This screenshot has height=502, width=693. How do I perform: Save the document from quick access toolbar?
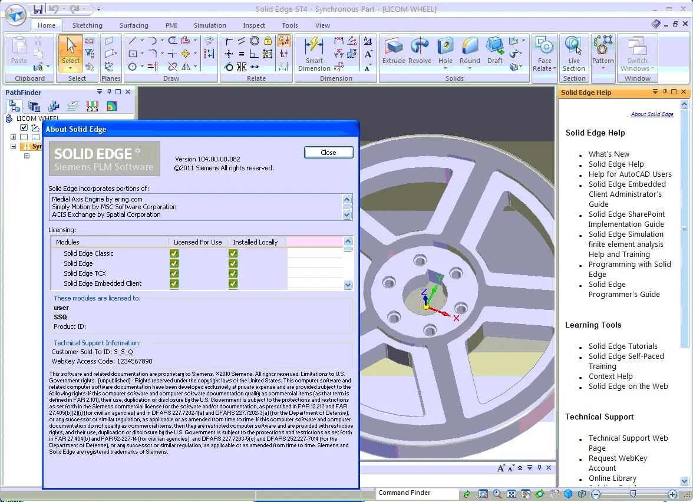click(x=38, y=9)
